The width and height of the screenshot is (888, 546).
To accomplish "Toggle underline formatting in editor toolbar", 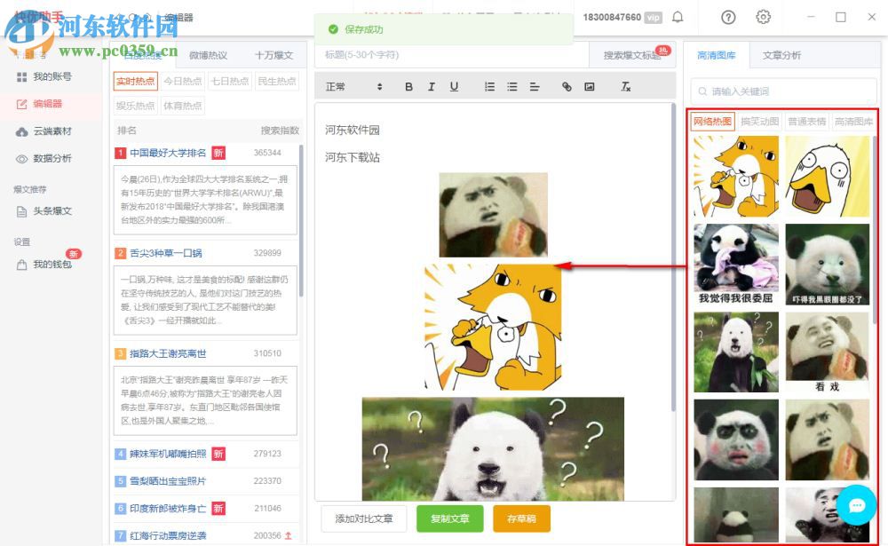I will pyautogui.click(x=454, y=87).
